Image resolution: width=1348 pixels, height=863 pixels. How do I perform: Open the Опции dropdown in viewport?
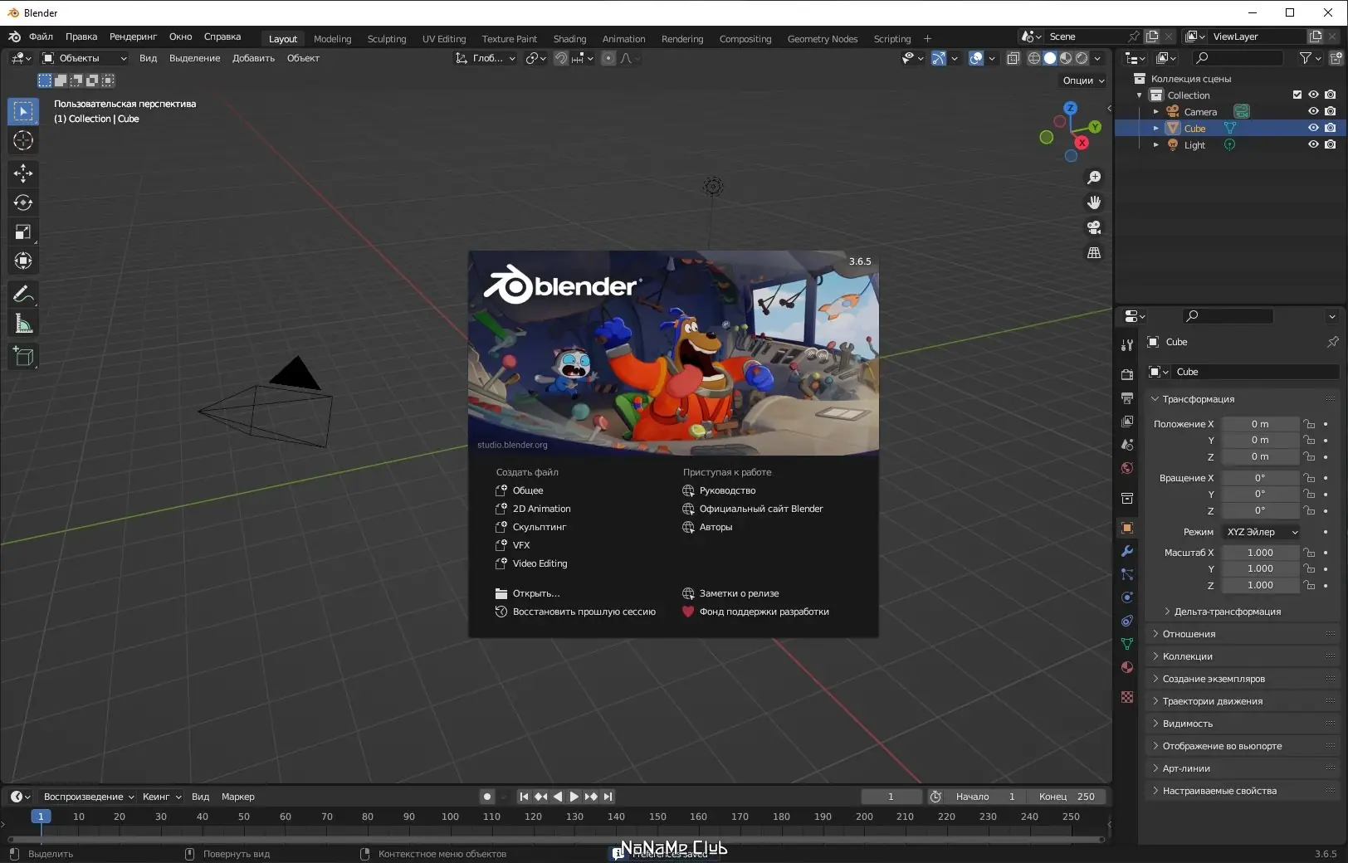pyautogui.click(x=1083, y=80)
